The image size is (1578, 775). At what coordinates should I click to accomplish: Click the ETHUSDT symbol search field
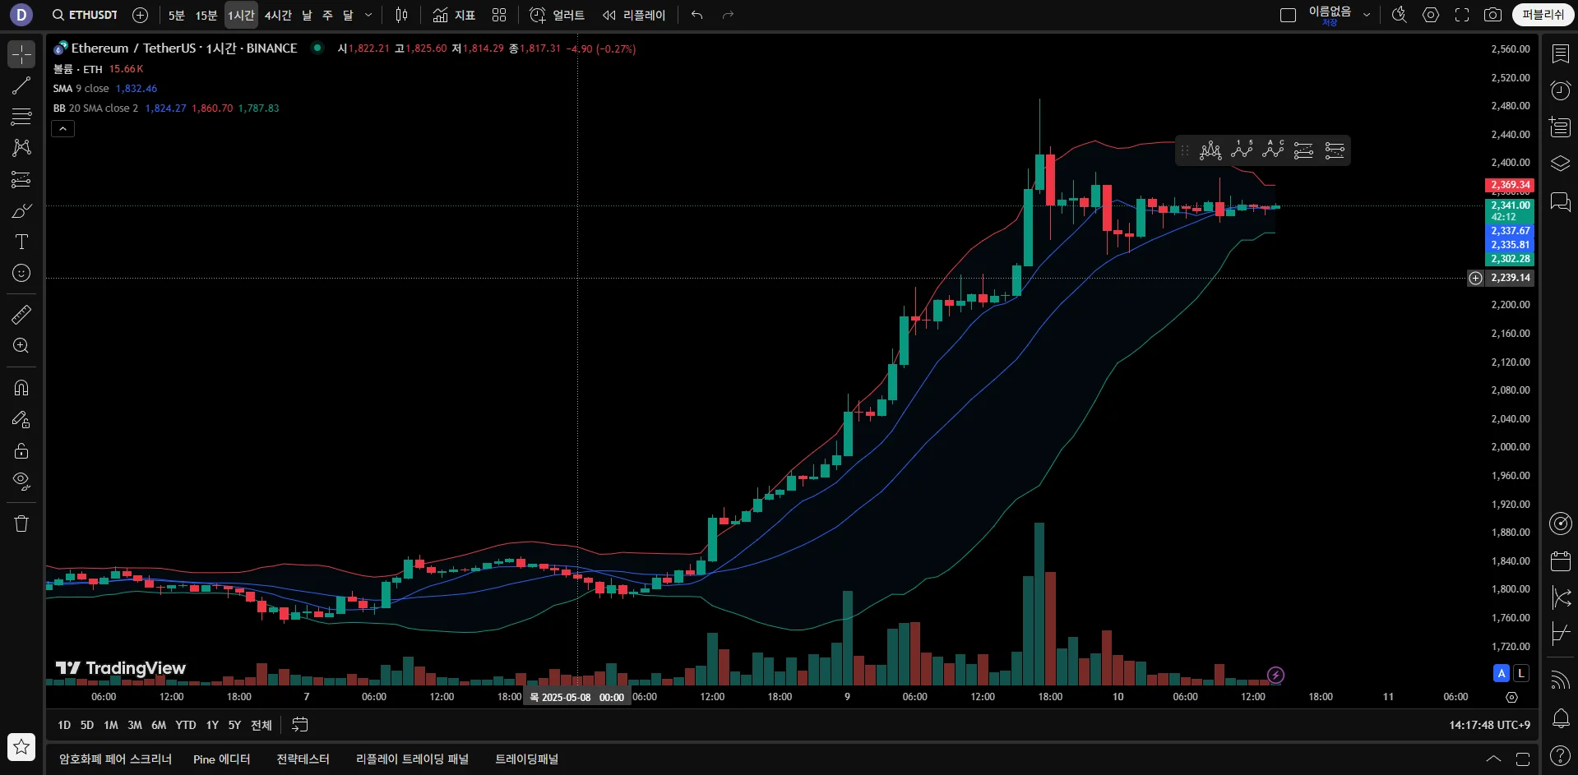point(85,15)
